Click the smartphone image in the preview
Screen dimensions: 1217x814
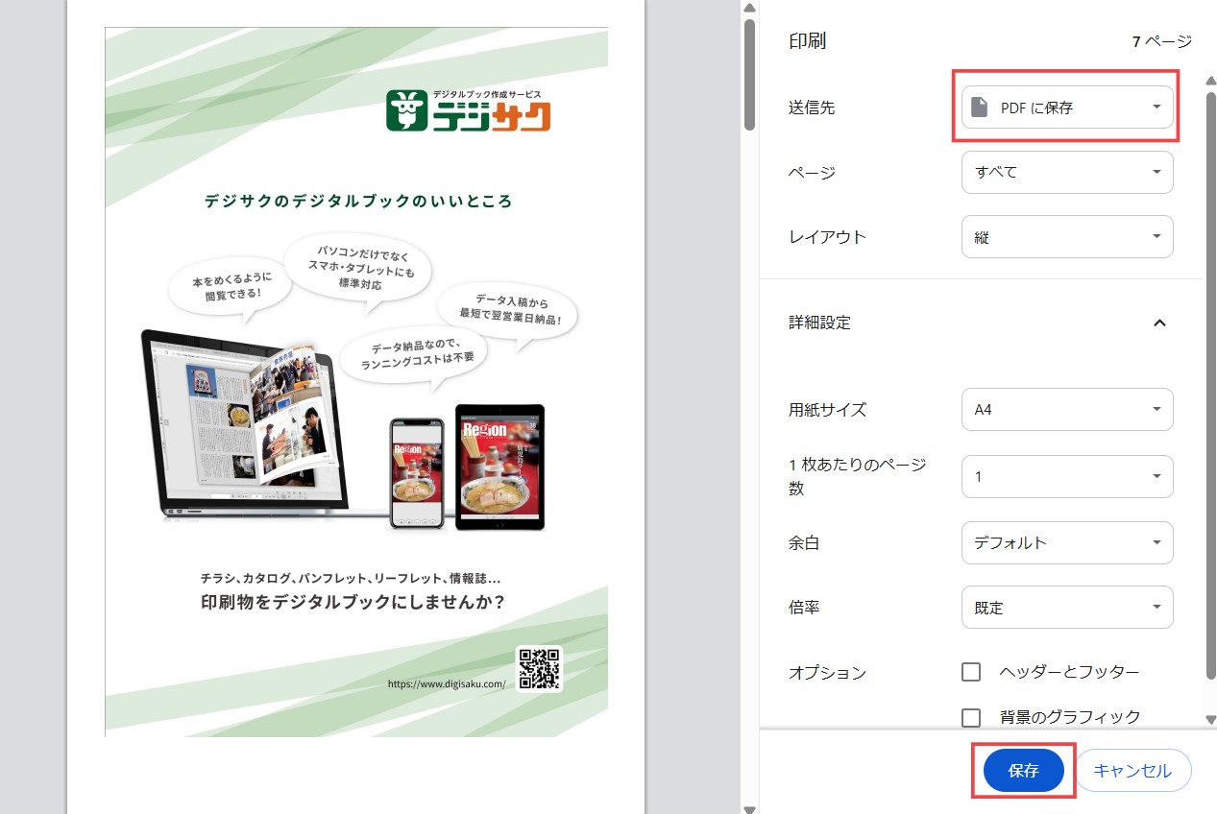tap(417, 474)
